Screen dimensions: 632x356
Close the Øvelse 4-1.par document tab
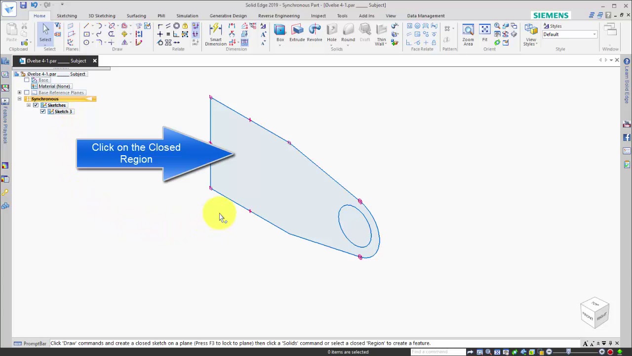[95, 61]
